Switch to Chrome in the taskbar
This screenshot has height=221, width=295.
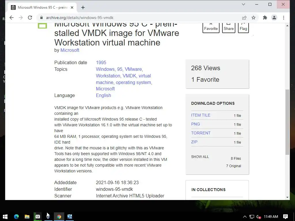[59, 217]
